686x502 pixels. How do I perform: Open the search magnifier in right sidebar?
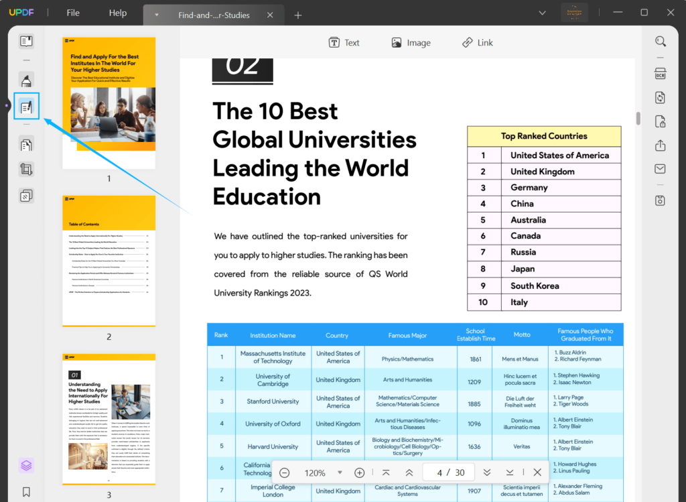click(661, 42)
